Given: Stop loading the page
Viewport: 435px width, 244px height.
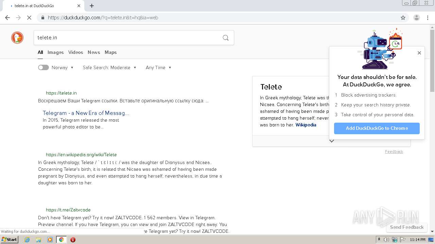Looking at the screenshot, I should [29, 18].
